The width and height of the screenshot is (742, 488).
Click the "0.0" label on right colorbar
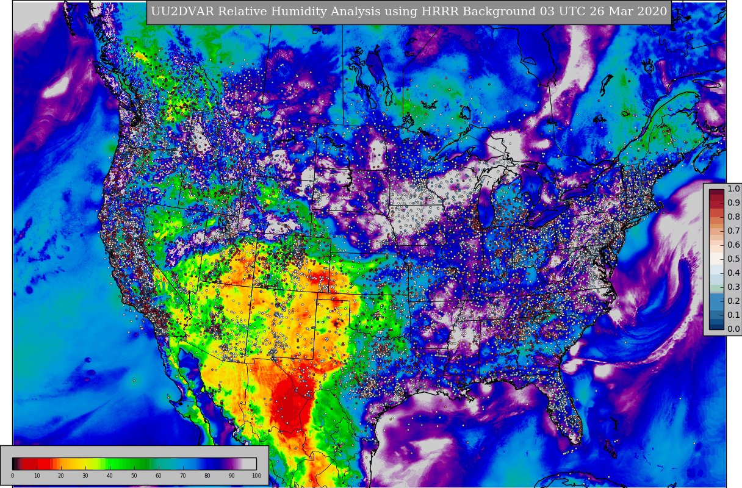[733, 329]
